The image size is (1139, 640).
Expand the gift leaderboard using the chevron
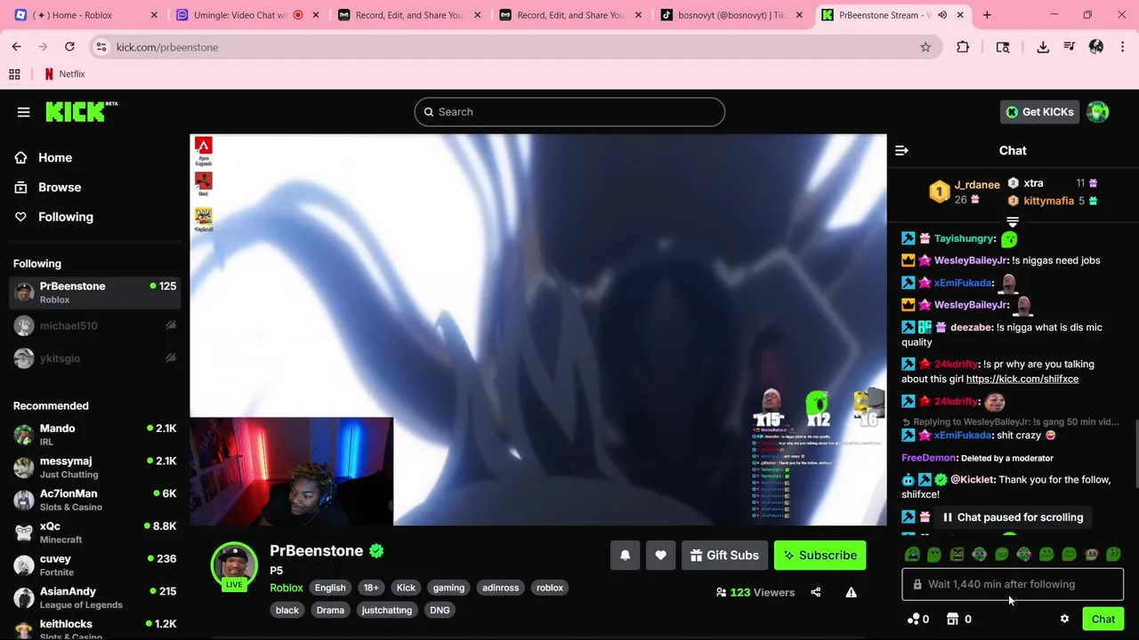pos(1013,221)
